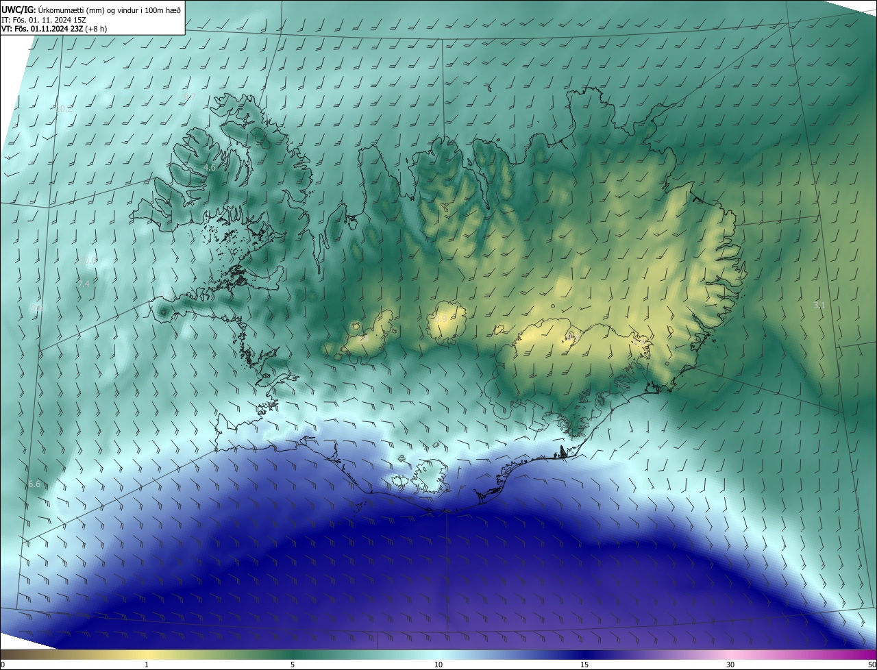This screenshot has width=877, height=670.
Task: Click the 0 tick on the color scale
Action: coord(3,665)
